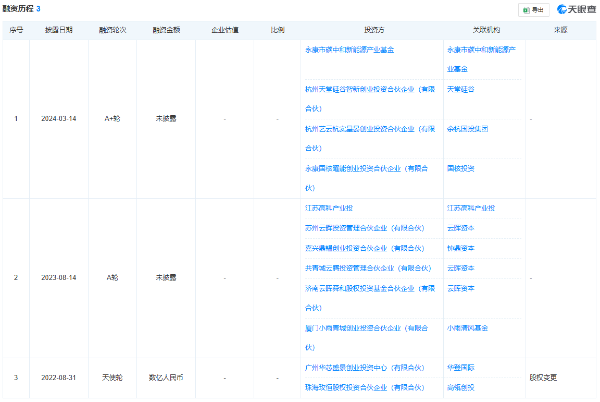The image size is (600, 402).
Task: Open 云晖资本 beside 济南云晖舜和股权投资基金合伙企业
Action: pyautogui.click(x=461, y=288)
